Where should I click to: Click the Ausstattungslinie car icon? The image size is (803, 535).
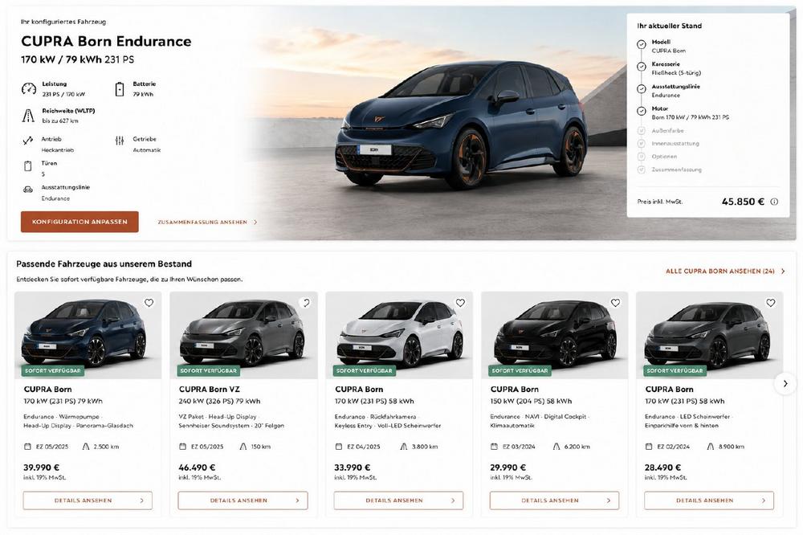coord(28,190)
